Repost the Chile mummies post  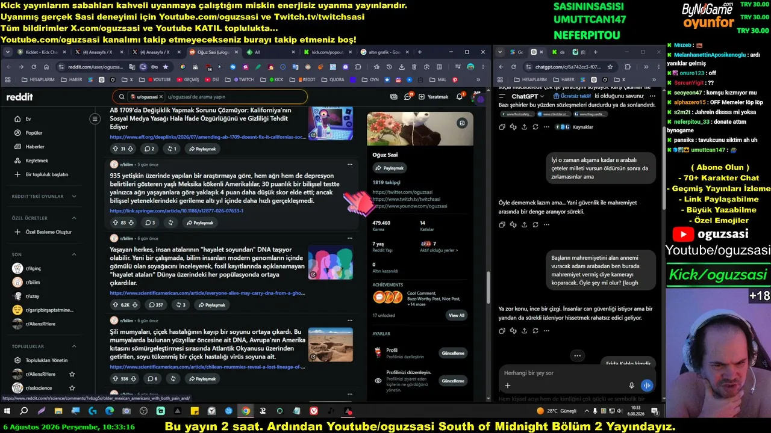click(x=173, y=379)
